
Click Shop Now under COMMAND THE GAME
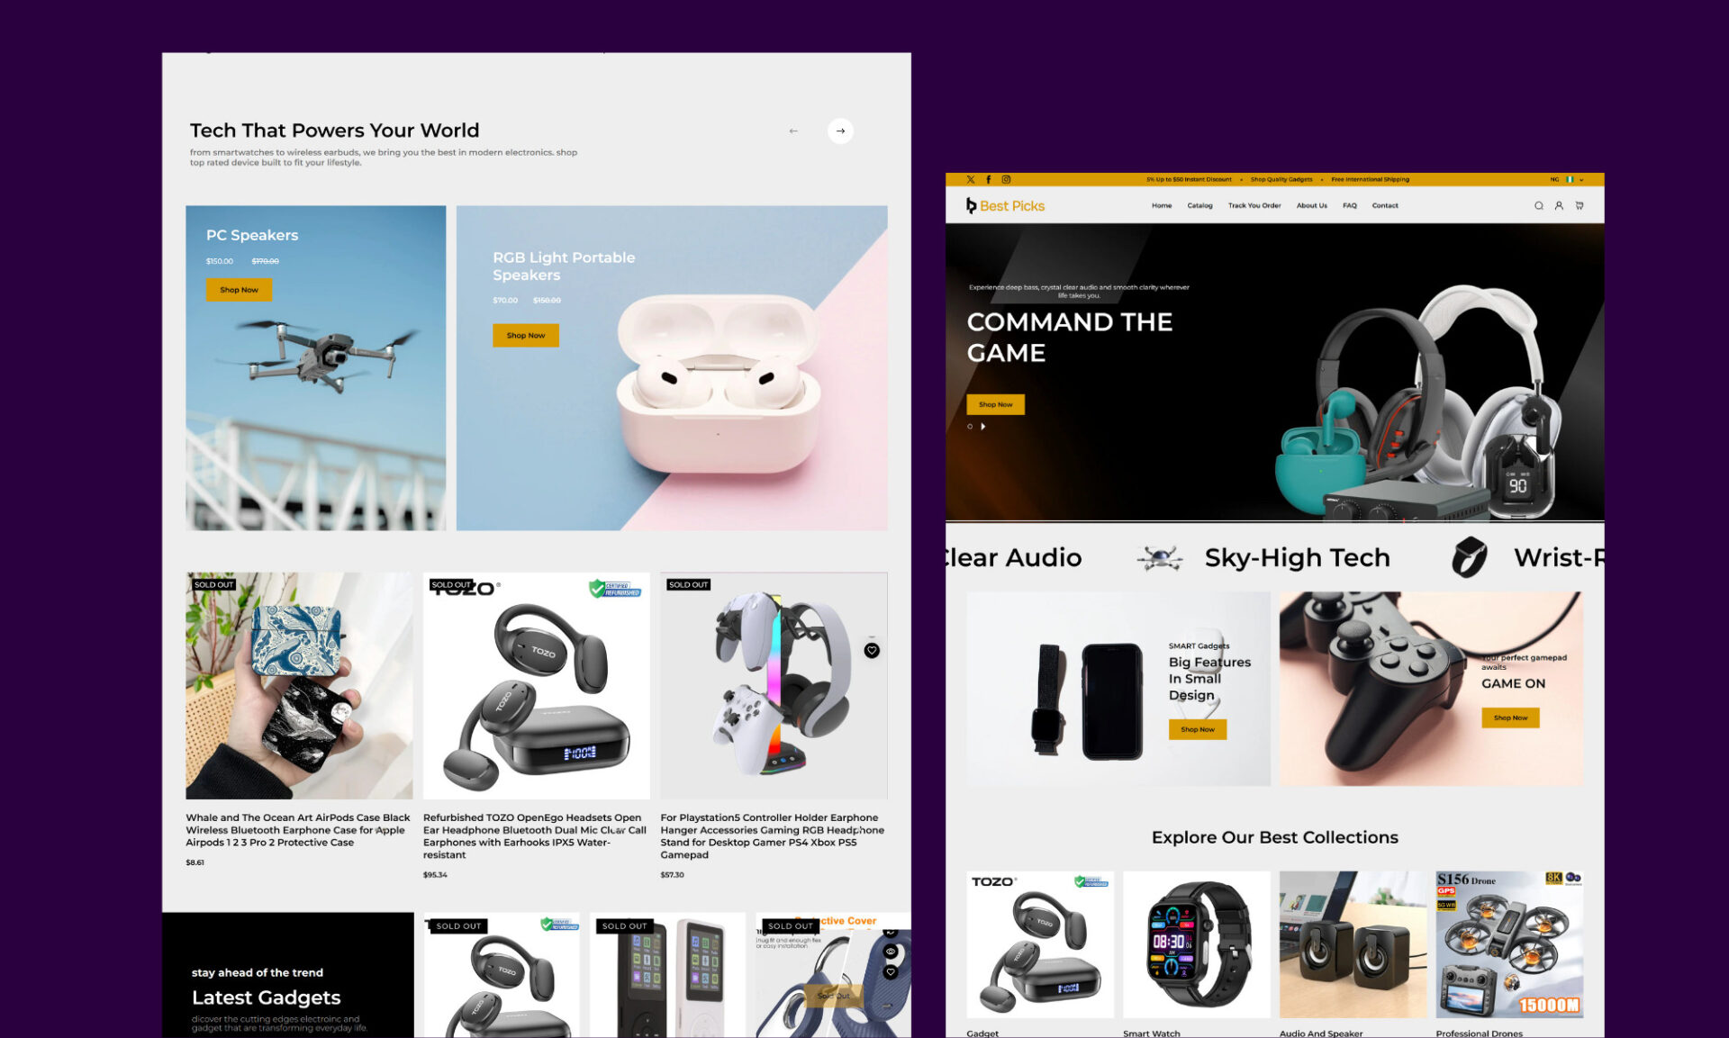pos(995,404)
